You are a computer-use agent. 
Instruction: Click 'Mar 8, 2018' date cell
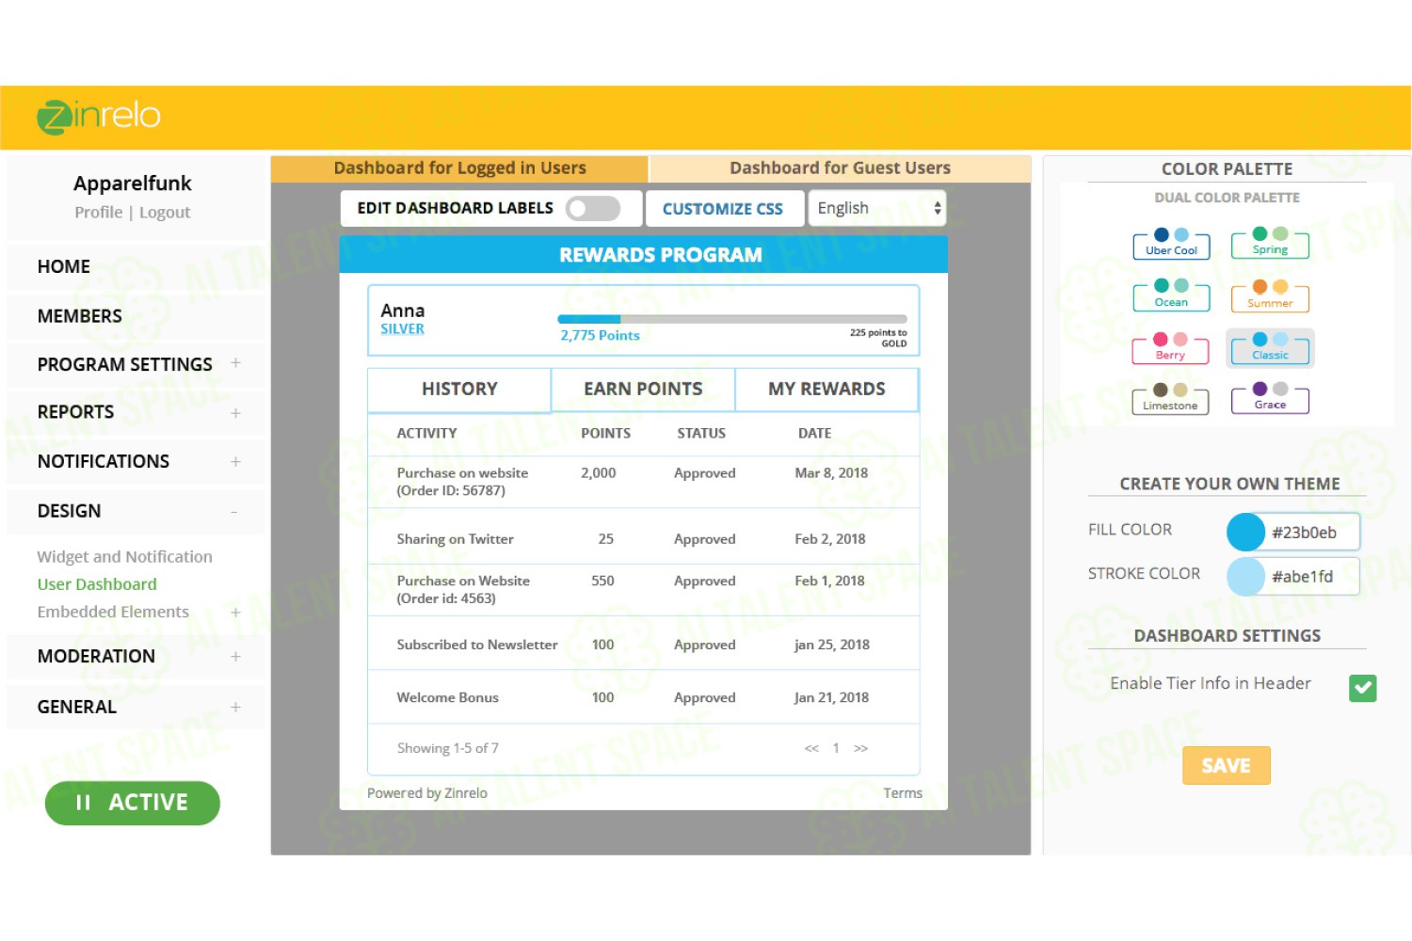(x=831, y=473)
